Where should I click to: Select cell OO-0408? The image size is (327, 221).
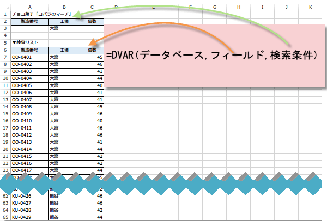click(29, 107)
